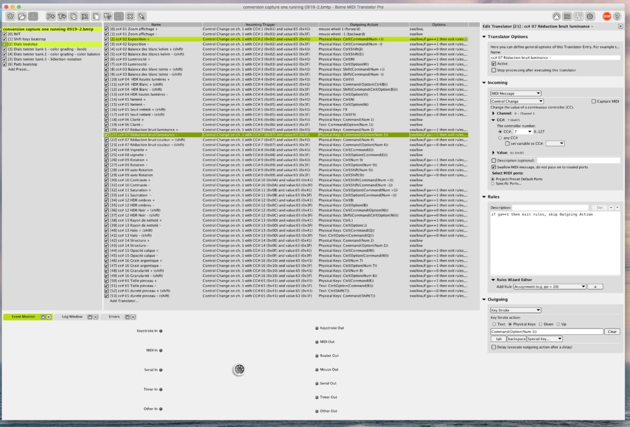Select the any CC# radio button

[x=500, y=138]
